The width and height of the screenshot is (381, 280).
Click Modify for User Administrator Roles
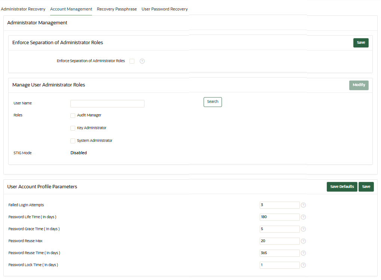click(359, 85)
